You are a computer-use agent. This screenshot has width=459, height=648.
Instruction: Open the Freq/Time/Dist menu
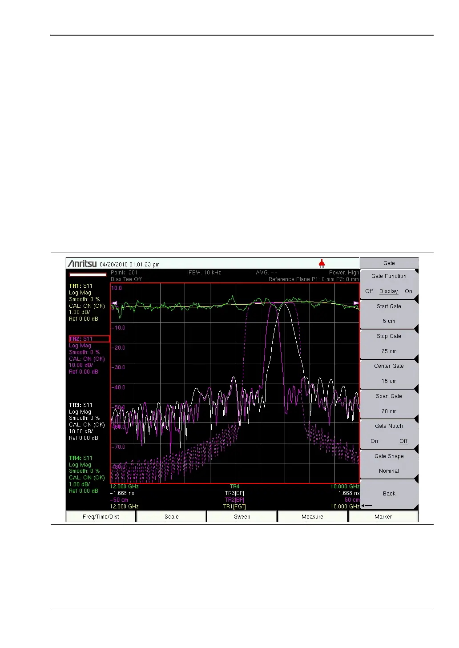click(x=101, y=516)
